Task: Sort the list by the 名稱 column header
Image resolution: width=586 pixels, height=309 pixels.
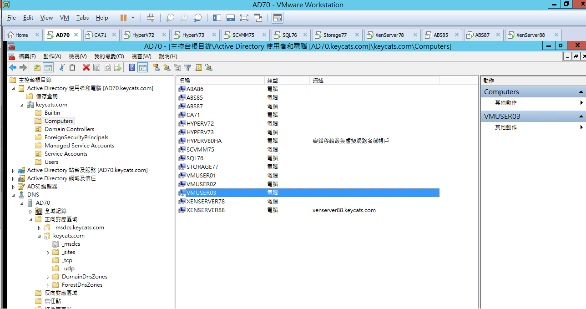Action: (x=220, y=81)
